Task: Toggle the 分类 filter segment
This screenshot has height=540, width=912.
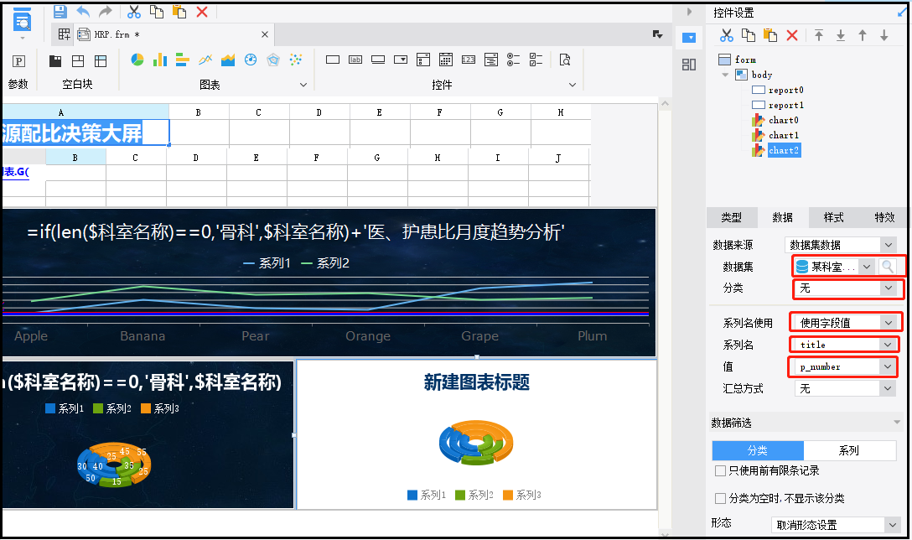Action: 758,450
